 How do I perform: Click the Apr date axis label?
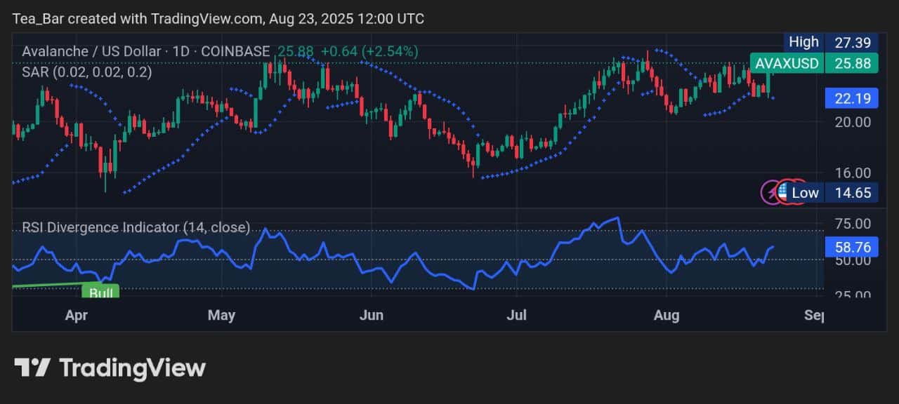point(76,316)
